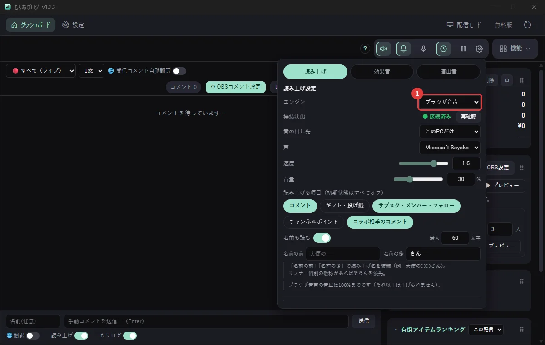Click the 再確認 button
This screenshot has width=545, height=345.
coord(468,117)
